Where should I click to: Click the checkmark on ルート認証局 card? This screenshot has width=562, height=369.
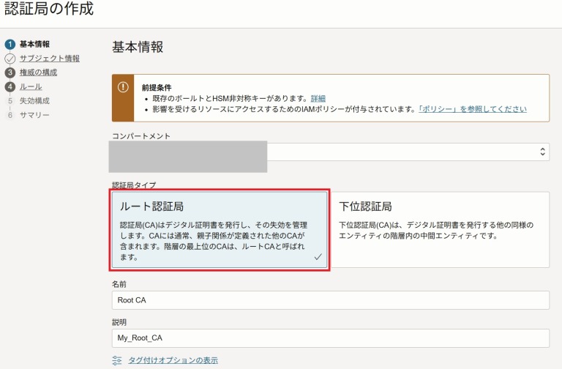(318, 257)
